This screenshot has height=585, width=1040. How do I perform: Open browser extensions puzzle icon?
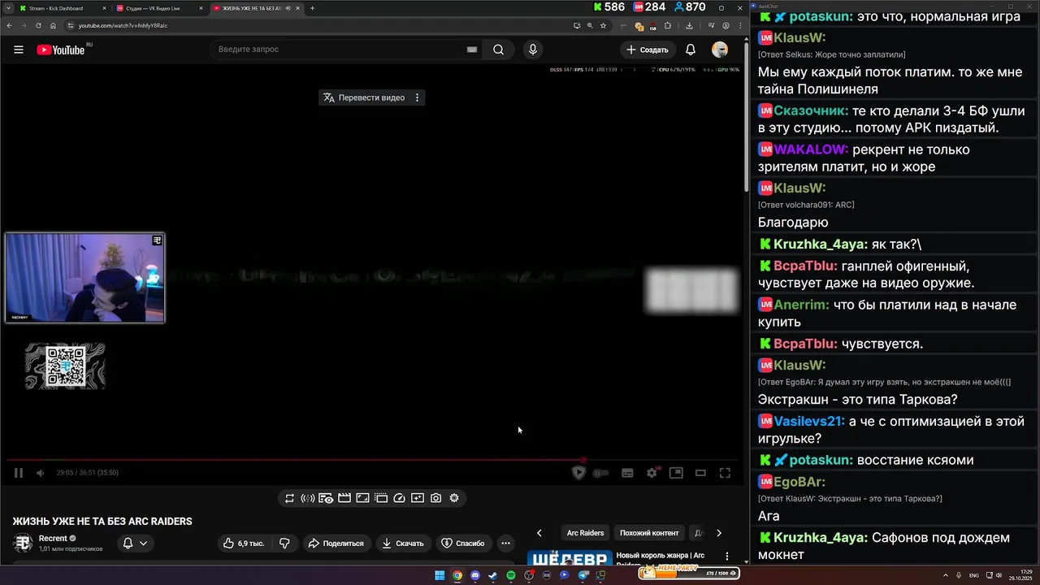pyautogui.click(x=668, y=25)
